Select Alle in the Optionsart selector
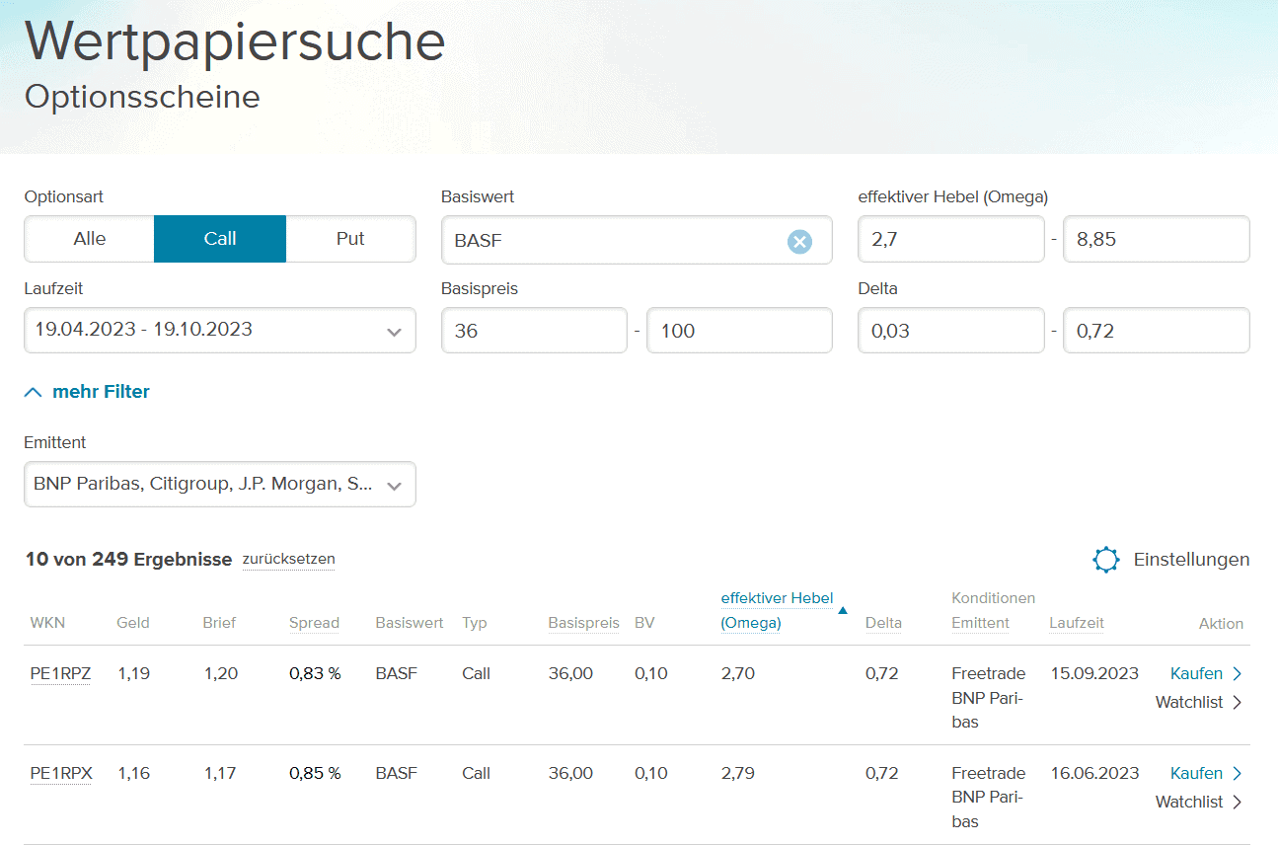 coord(88,238)
